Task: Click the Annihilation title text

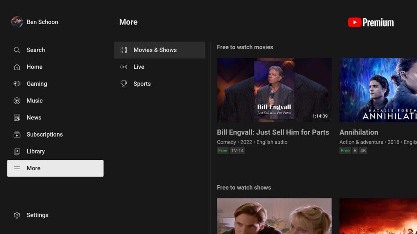Action: (359, 132)
